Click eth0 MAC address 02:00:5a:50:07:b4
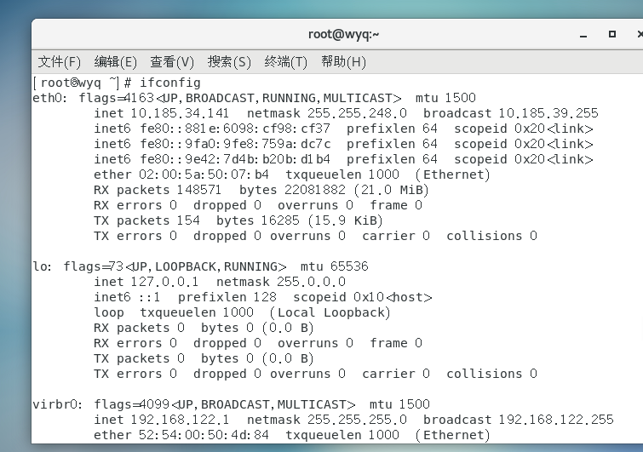This screenshot has height=452, width=643. (204, 175)
